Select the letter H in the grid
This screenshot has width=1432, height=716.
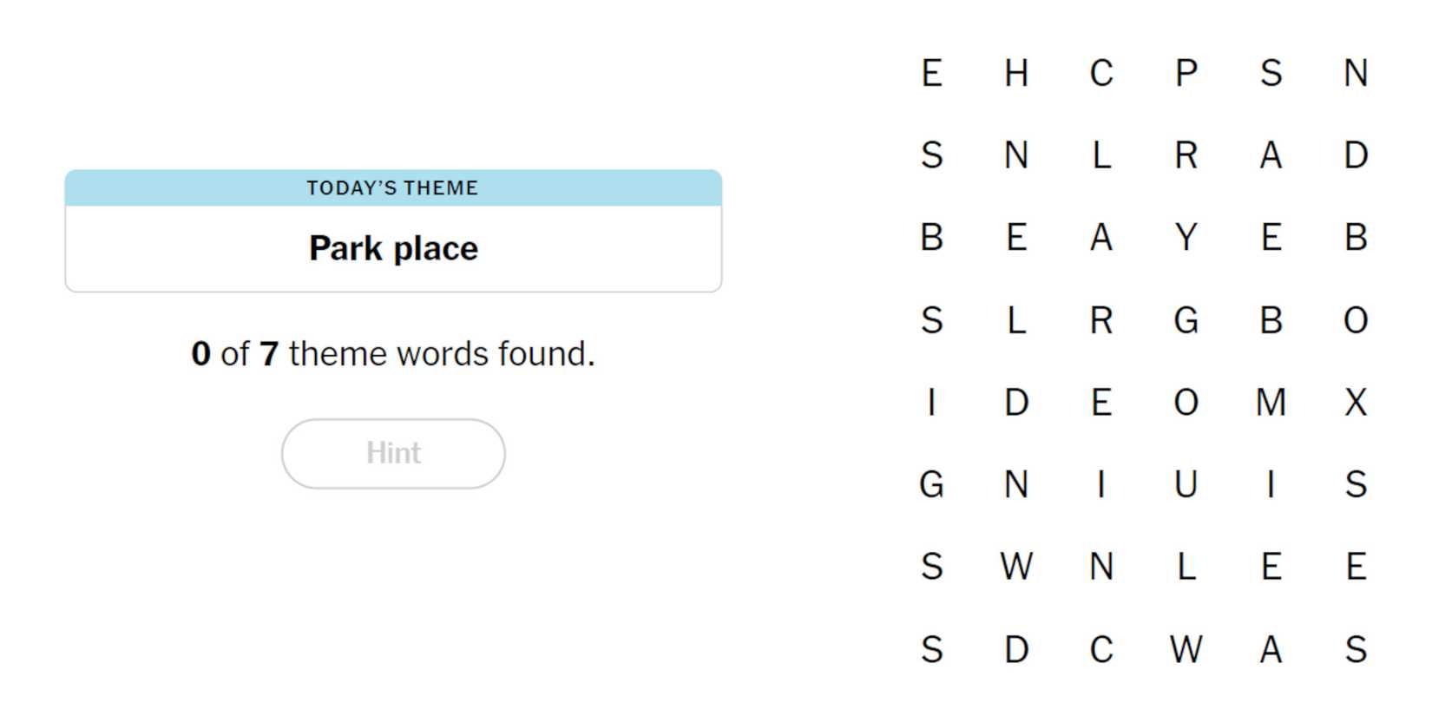(x=1016, y=73)
